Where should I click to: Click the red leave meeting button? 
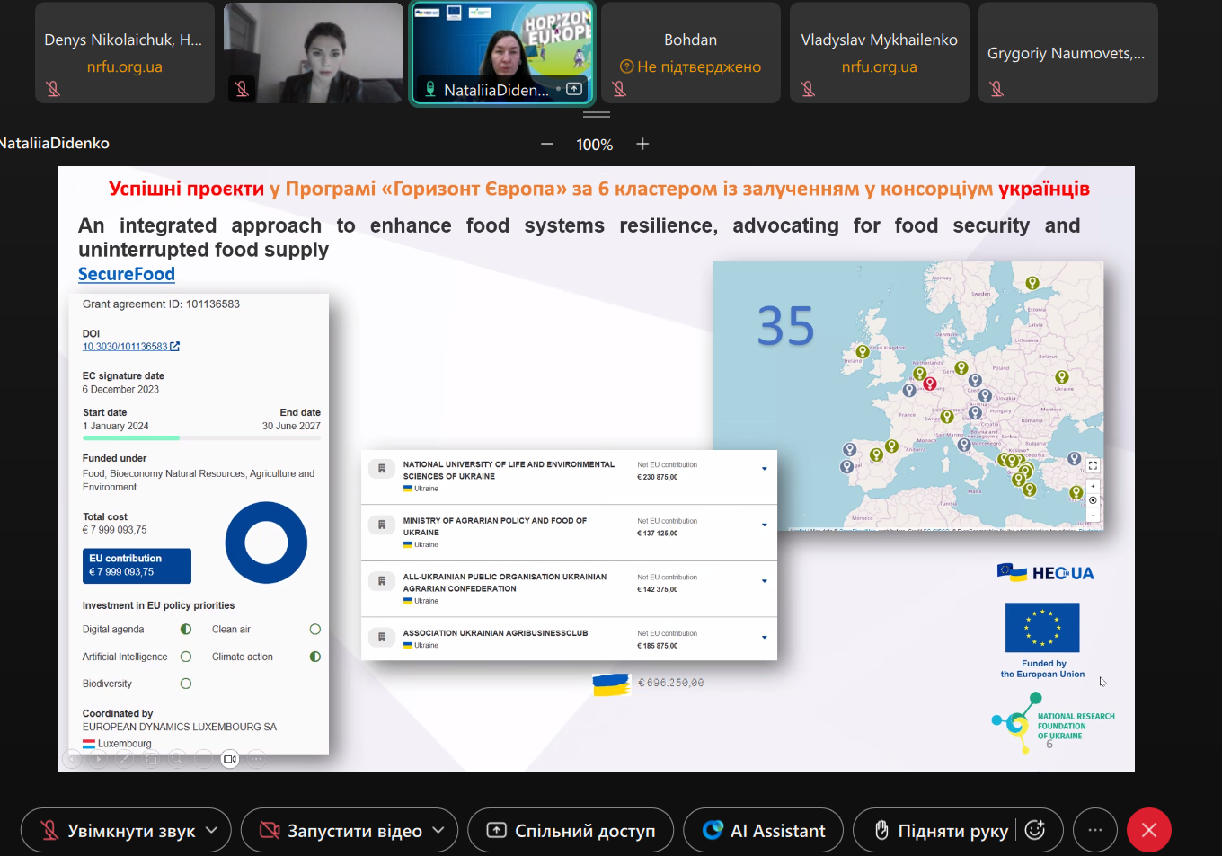coord(1148,830)
